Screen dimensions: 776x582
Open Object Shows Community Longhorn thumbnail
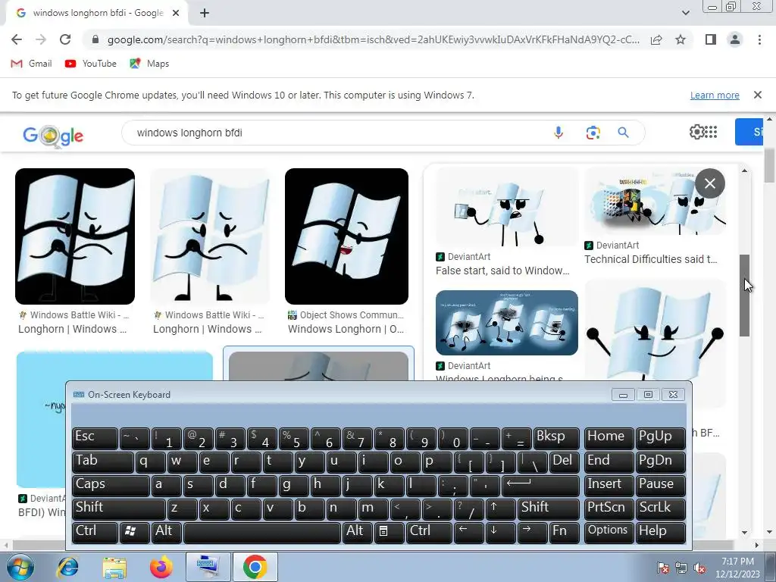pos(346,236)
